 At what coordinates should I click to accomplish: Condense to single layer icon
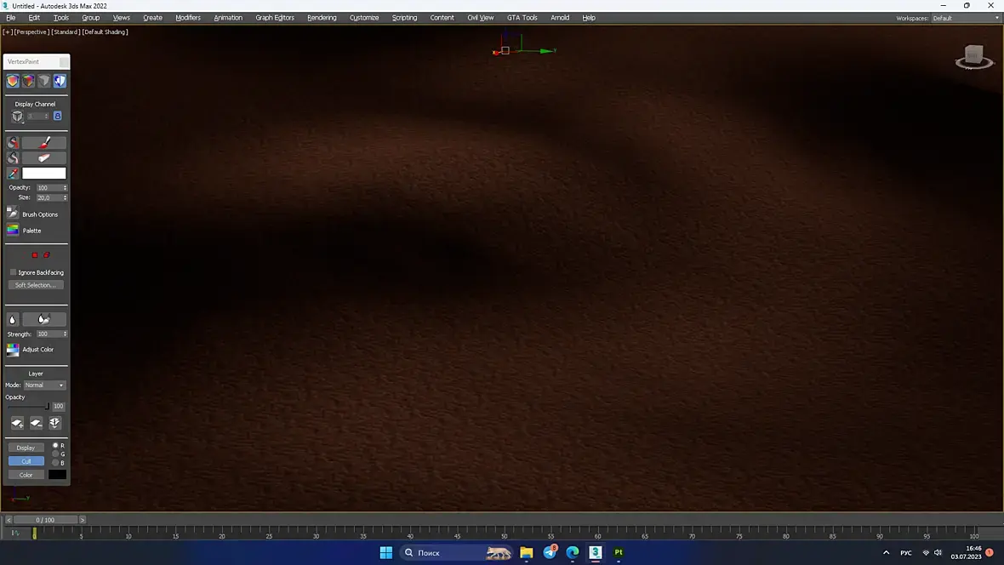[55, 423]
